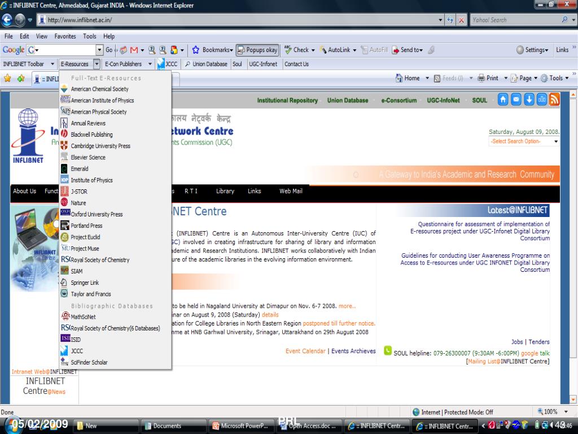Click the Favorites Center star icon
578x434 pixels.
7,78
